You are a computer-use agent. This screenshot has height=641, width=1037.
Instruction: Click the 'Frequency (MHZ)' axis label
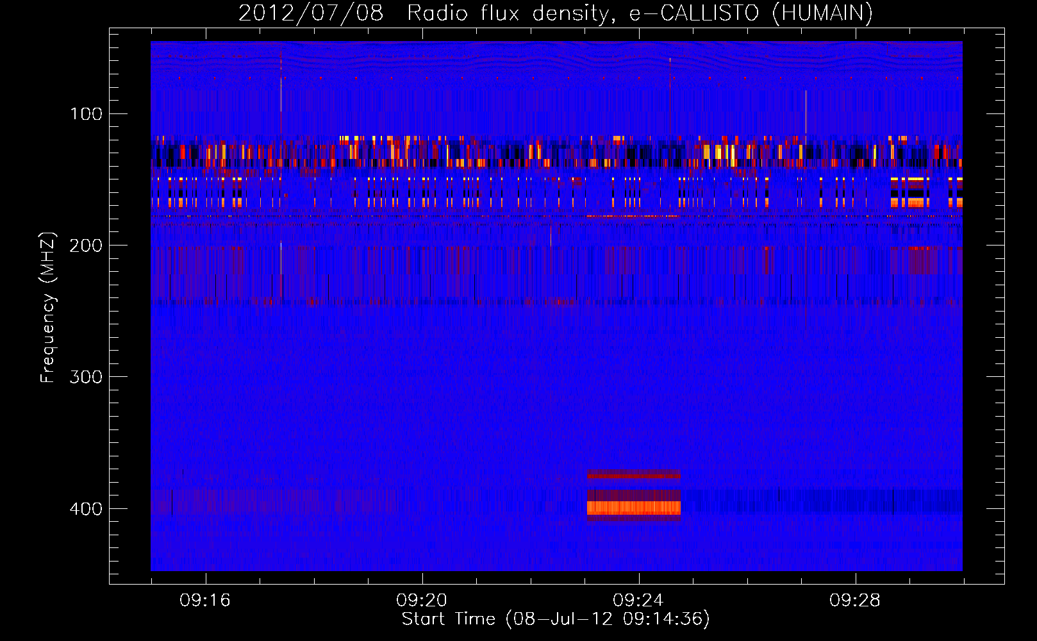[48, 308]
